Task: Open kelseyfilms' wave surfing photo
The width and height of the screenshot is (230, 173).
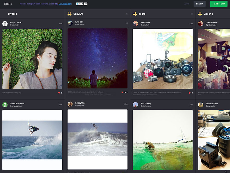Action: pyautogui.click(x=98, y=139)
